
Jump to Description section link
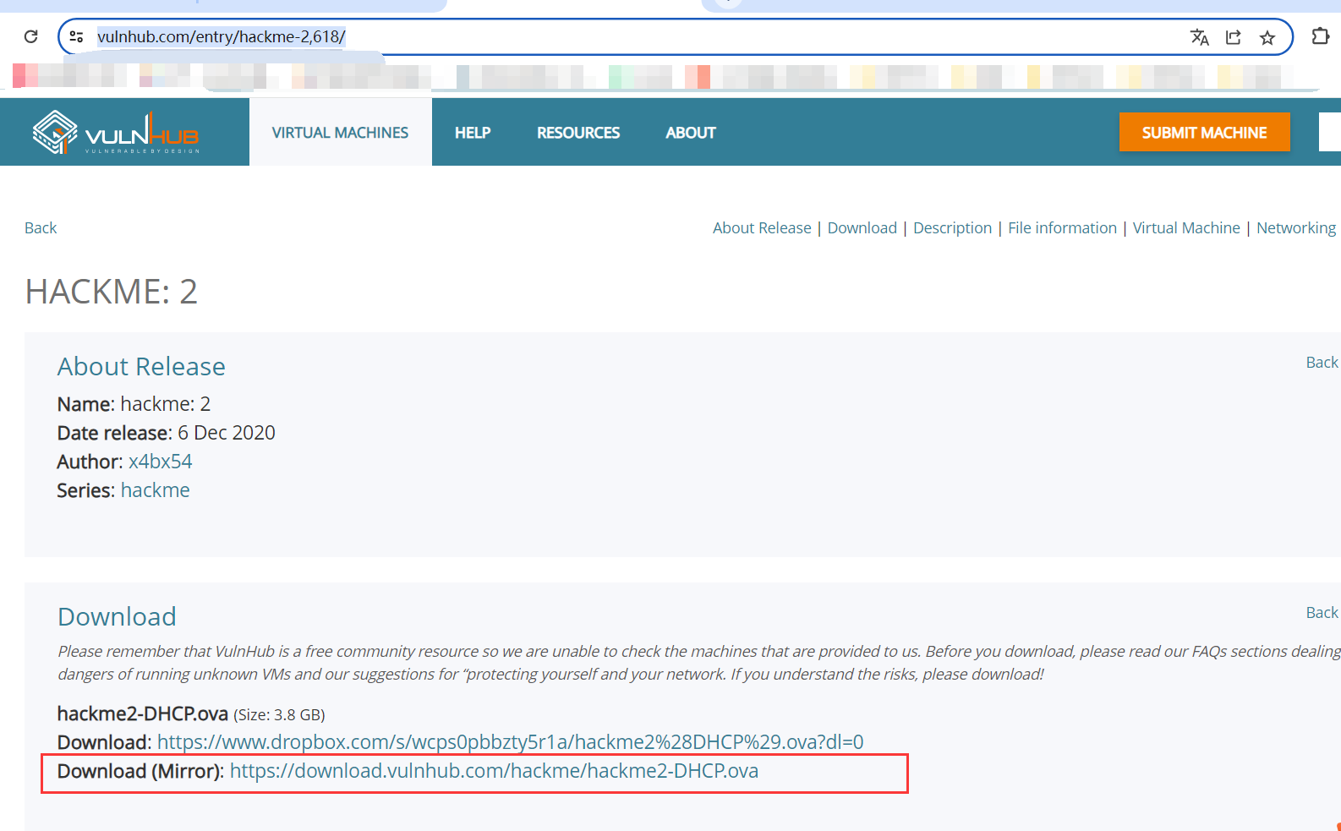pos(952,228)
